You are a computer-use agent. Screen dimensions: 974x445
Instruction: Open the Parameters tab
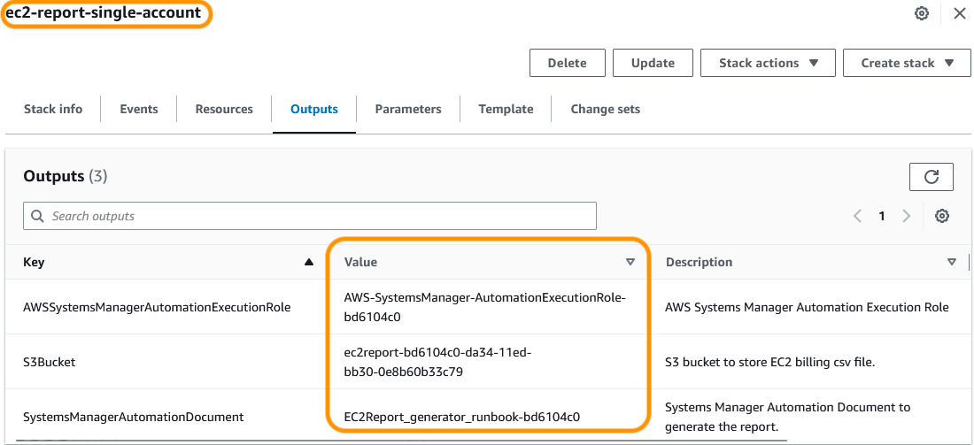(408, 109)
